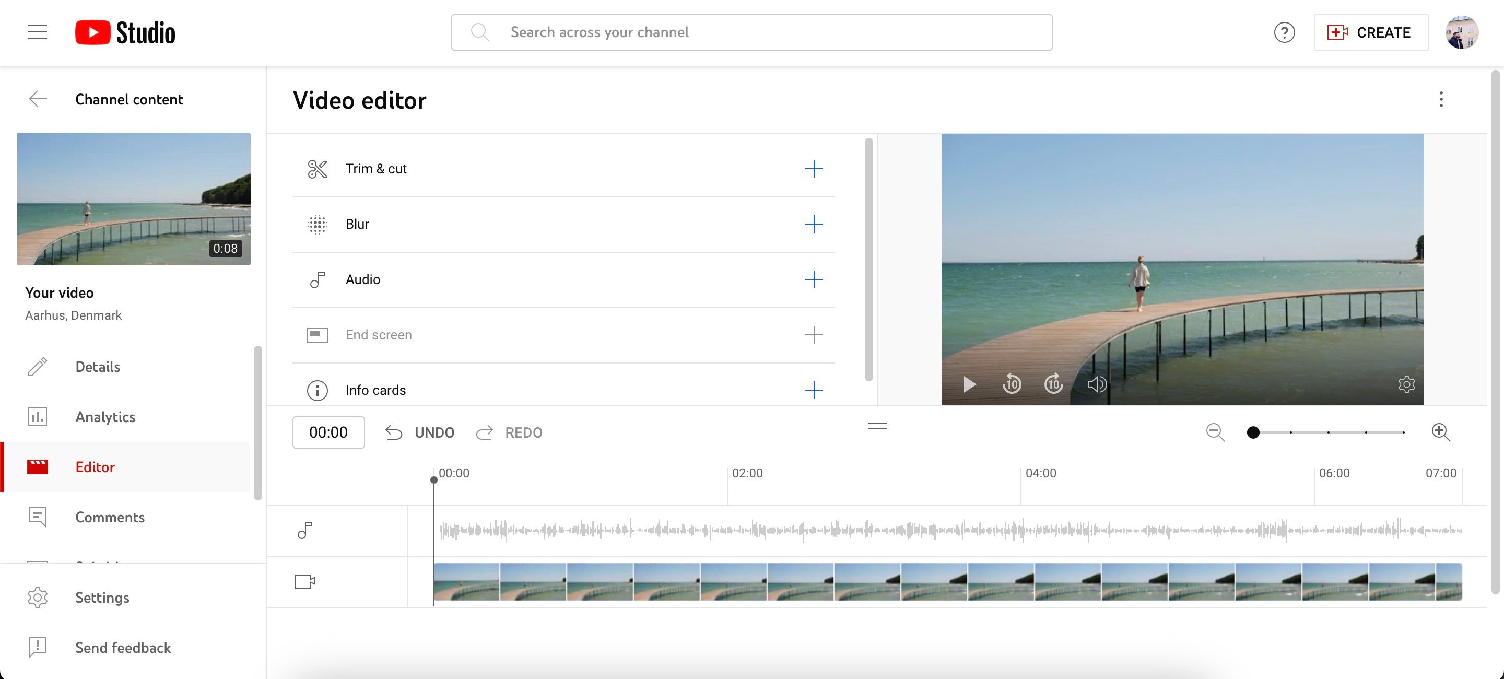Rewind the preview 10 seconds

[1012, 384]
